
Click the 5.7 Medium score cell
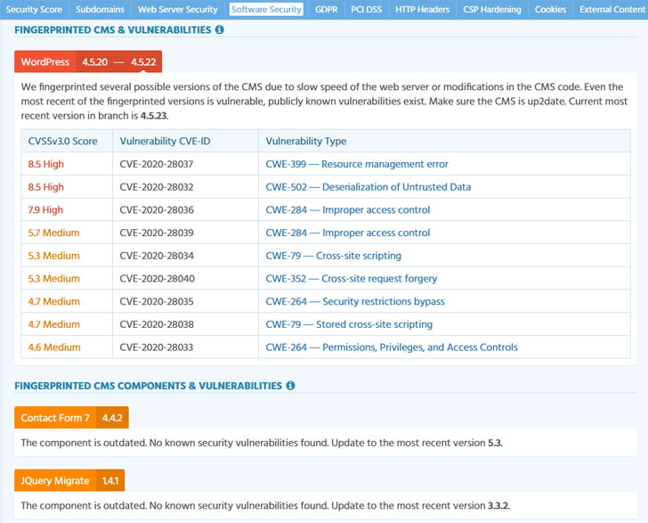(x=67, y=233)
